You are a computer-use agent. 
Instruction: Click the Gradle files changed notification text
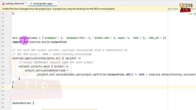(x=59, y=9)
